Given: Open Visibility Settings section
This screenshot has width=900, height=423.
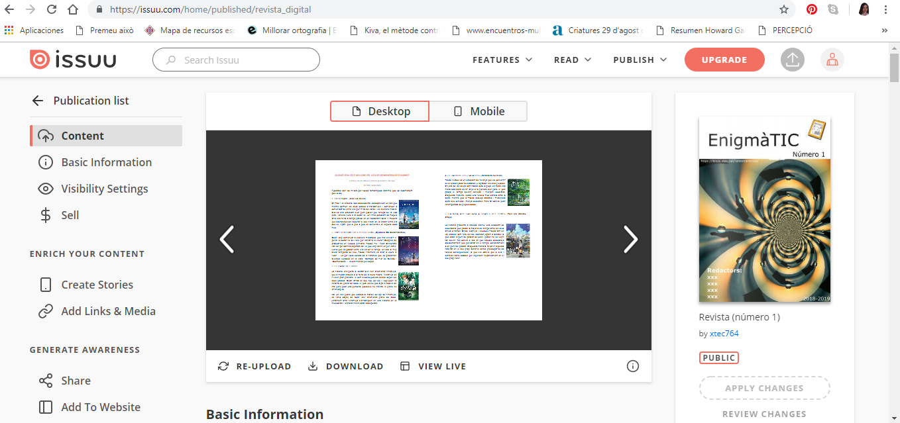Looking at the screenshot, I should pos(104,189).
